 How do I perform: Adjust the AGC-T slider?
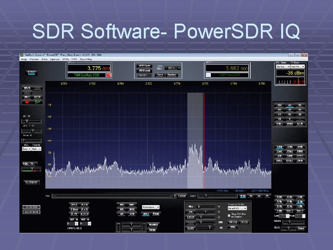(x=31, y=131)
